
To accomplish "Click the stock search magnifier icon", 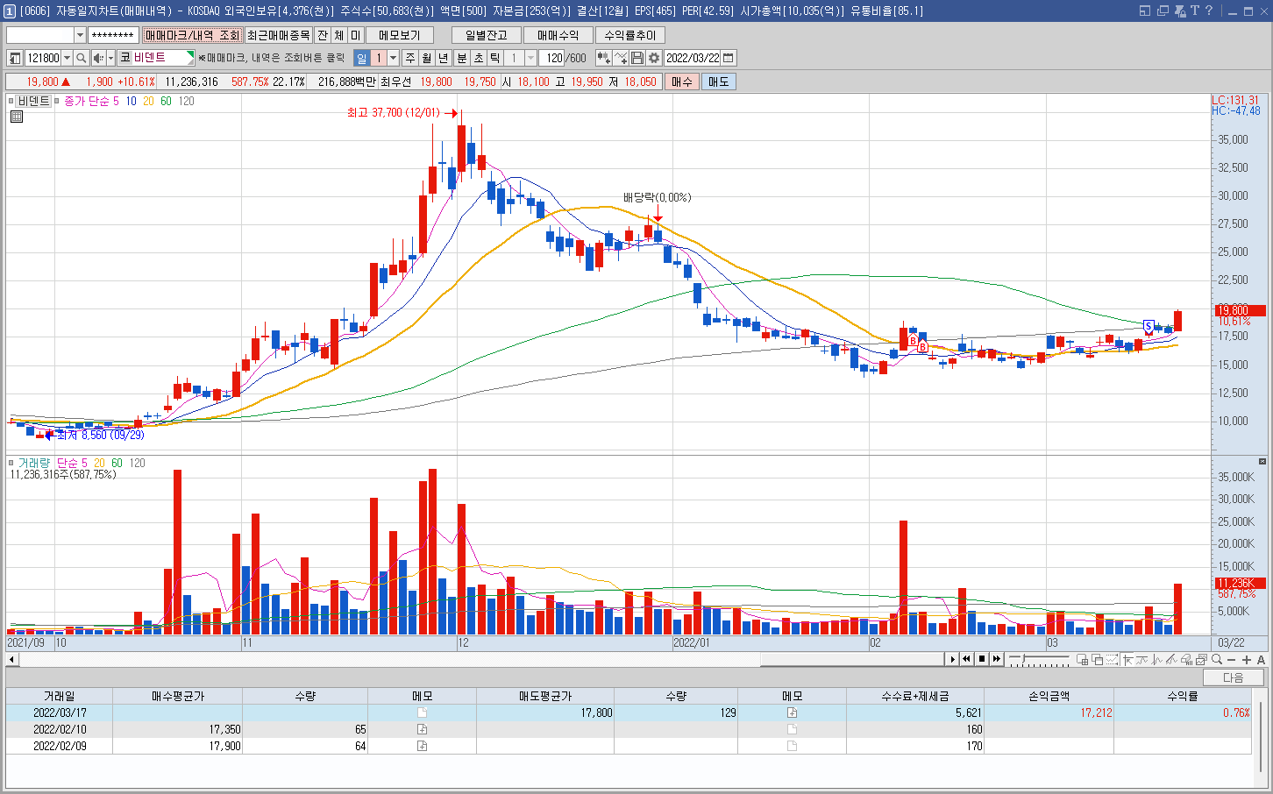I will tap(81, 58).
